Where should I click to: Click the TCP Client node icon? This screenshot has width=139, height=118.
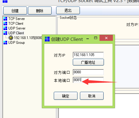[5, 24]
